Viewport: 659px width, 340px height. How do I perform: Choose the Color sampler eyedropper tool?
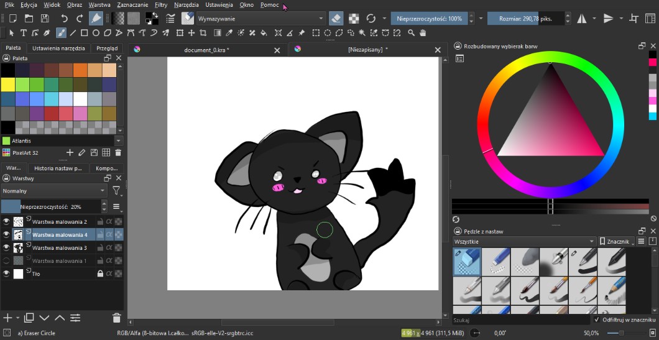(x=229, y=33)
